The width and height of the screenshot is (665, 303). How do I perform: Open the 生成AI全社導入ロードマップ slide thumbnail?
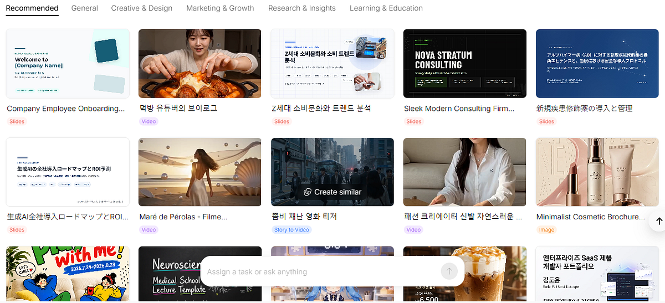pyautogui.click(x=68, y=172)
